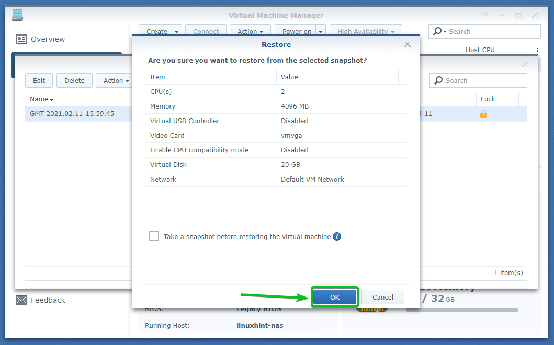Screen dimensions: 554x345
Task: Enable snapshot before restoring checkbox
Action: pos(154,236)
